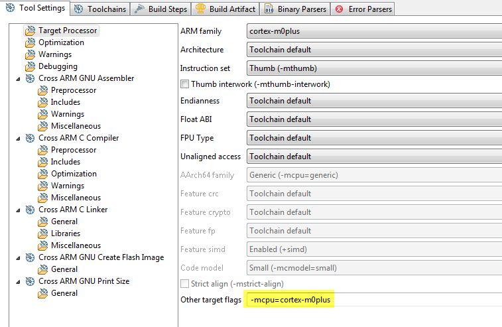Open the Endianness dropdown
Viewport: 502px width, 327px height.
click(x=374, y=101)
